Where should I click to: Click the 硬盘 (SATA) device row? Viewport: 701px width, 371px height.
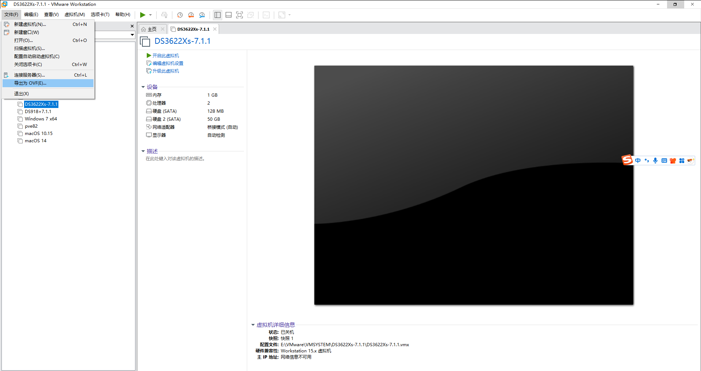coord(195,111)
